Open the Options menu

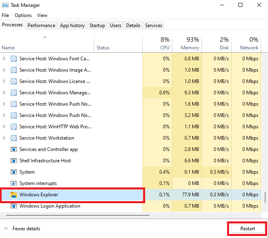pyautogui.click(x=23, y=15)
